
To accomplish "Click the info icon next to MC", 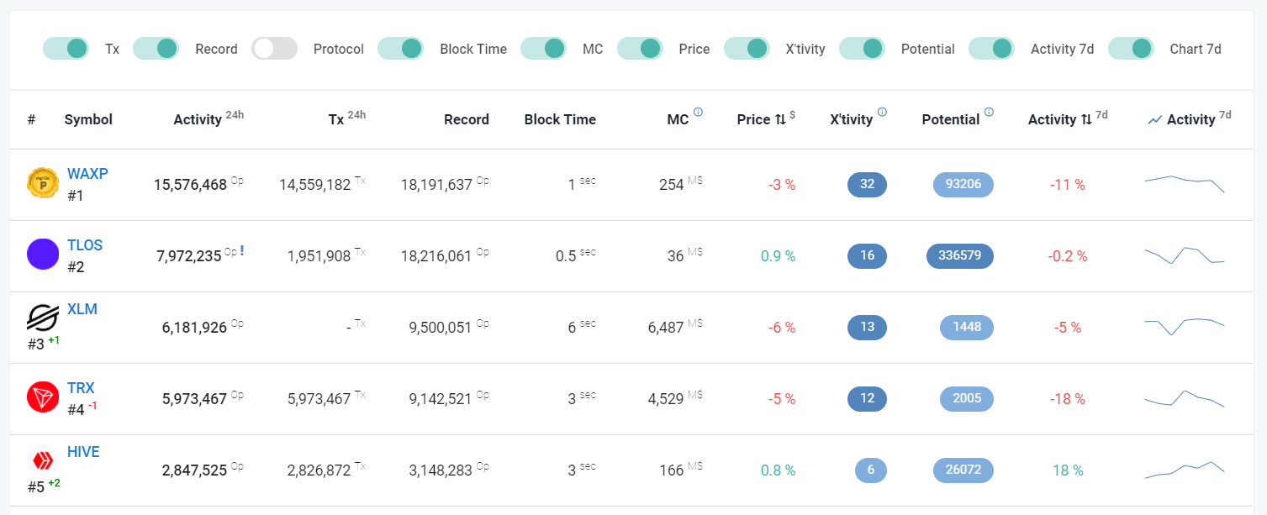I will pyautogui.click(x=698, y=113).
